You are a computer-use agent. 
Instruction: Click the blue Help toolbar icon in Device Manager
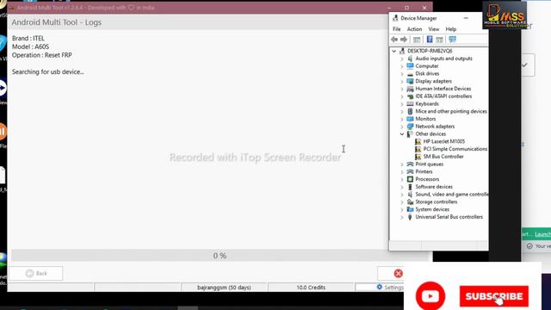pyautogui.click(x=430, y=40)
